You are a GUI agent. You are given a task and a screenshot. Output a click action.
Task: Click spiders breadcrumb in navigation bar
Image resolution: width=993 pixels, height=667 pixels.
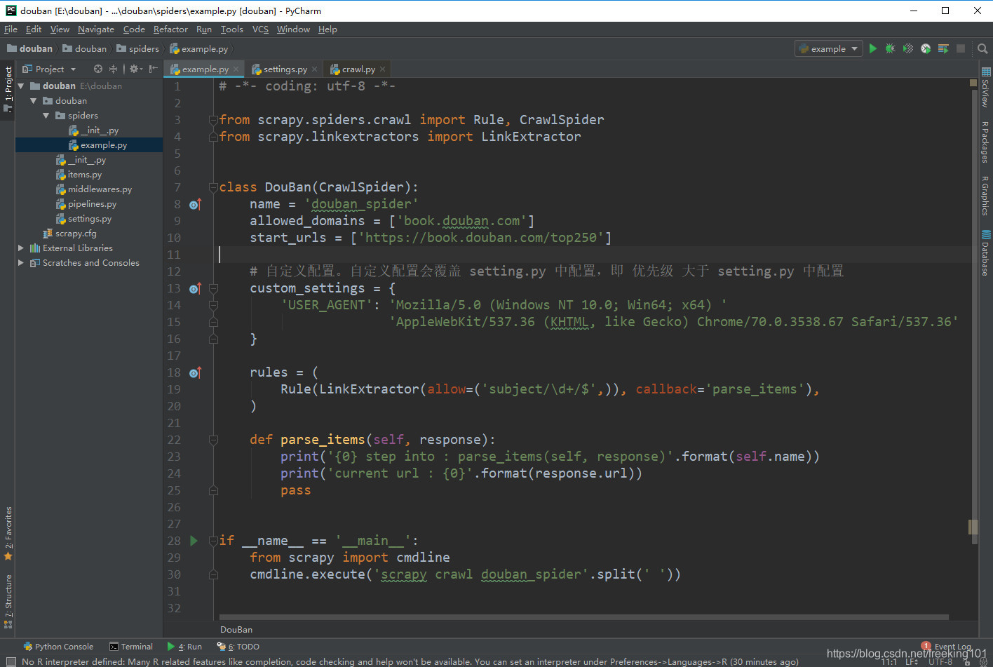pyautogui.click(x=138, y=48)
